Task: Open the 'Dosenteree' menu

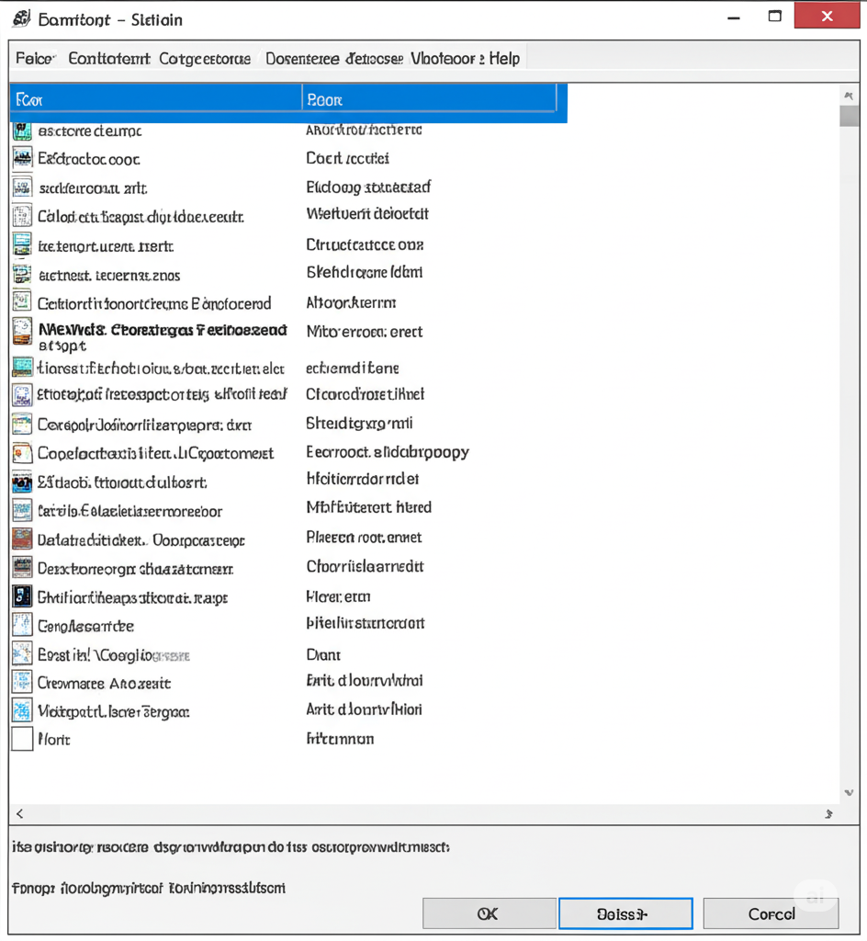Action: click(302, 58)
